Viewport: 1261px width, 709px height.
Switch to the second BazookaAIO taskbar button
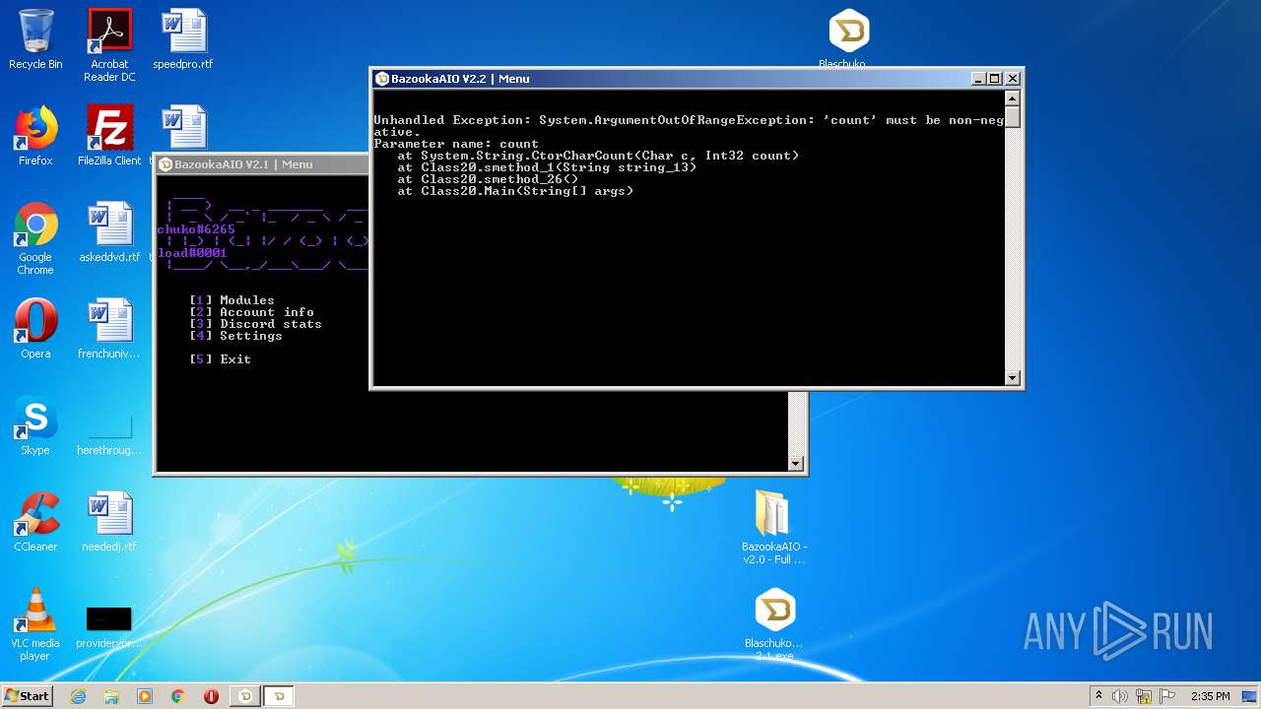pos(279,696)
